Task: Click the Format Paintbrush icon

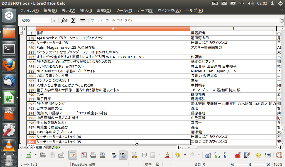Action: click(167, 155)
